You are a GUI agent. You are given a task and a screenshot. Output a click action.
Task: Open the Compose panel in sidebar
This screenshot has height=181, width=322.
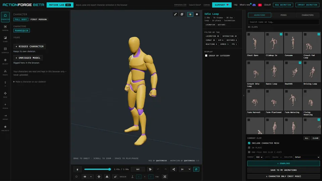point(5,50)
